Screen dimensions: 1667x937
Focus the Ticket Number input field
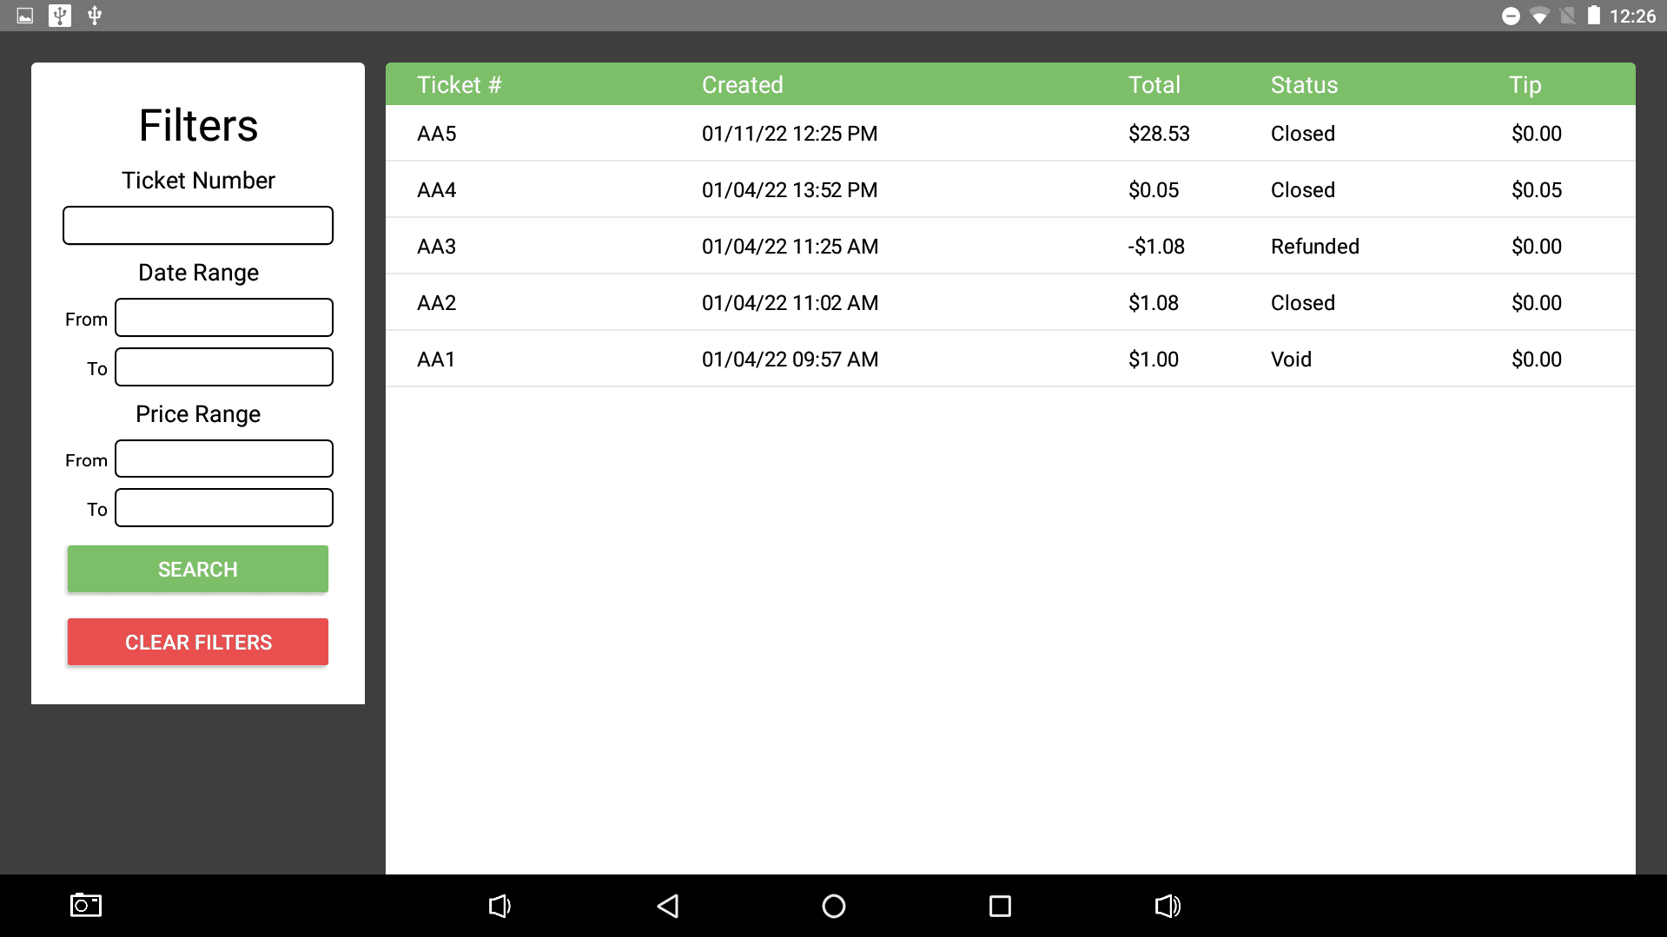[x=198, y=226]
